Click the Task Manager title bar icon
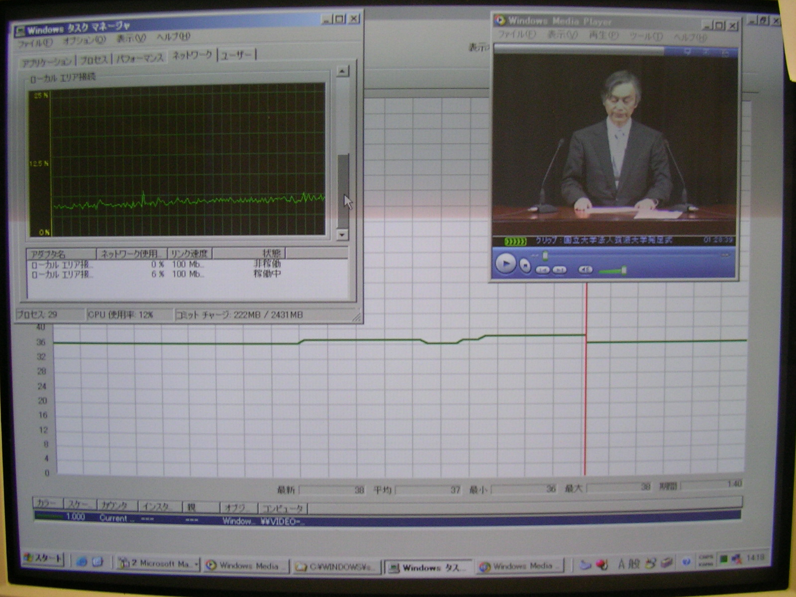Image resolution: width=796 pixels, height=597 pixels. point(20,31)
